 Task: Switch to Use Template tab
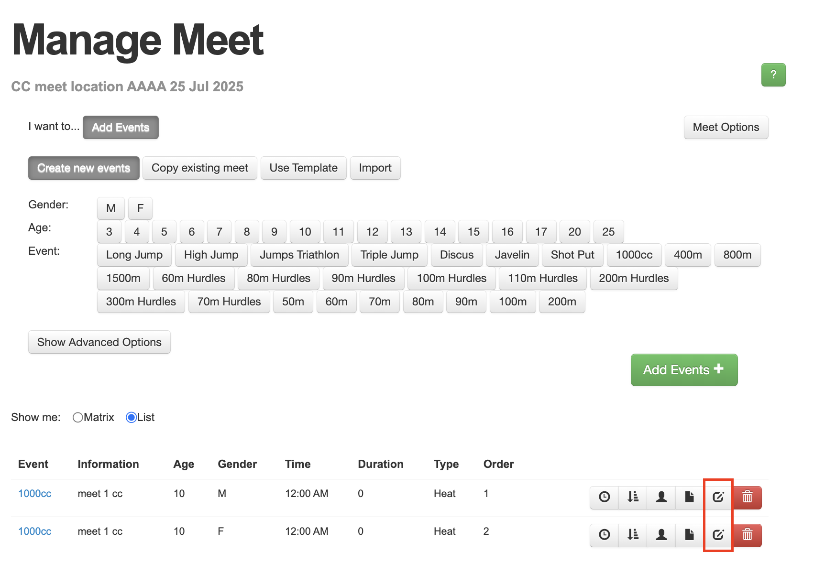304,168
